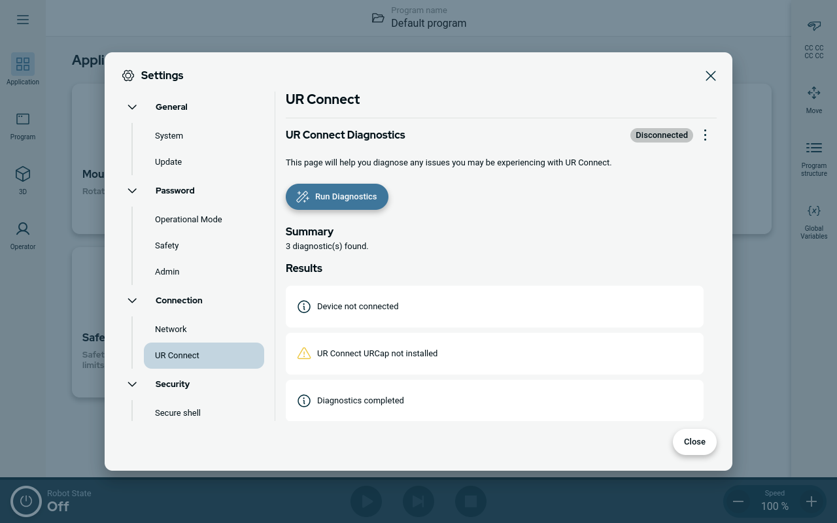837x523 pixels.
Task: Click the Close button in Settings
Action: click(x=694, y=442)
